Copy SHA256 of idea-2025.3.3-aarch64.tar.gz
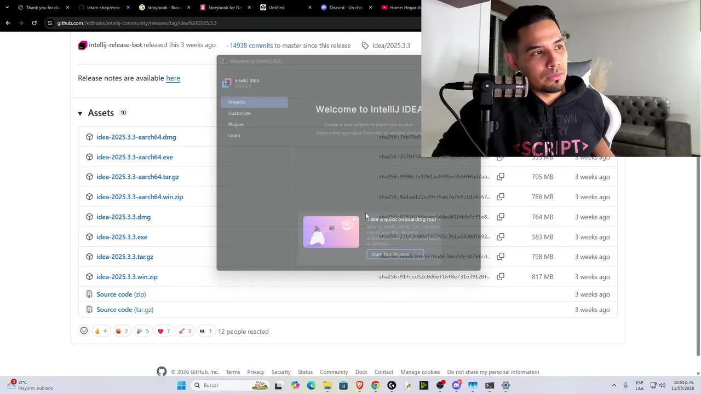This screenshot has width=701, height=394. click(501, 177)
